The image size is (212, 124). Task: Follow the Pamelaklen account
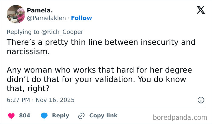[x=81, y=18]
